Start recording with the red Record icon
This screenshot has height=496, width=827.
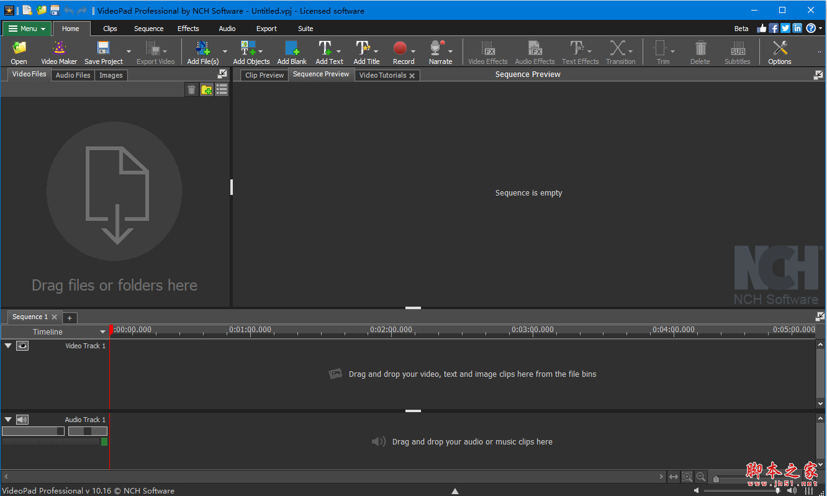point(400,48)
